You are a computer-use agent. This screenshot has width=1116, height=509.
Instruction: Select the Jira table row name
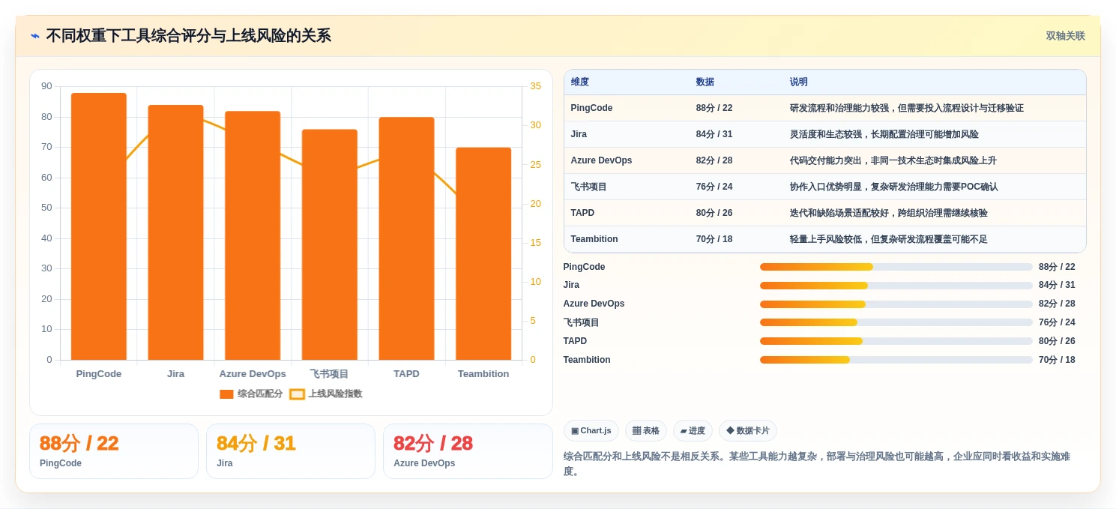click(579, 134)
